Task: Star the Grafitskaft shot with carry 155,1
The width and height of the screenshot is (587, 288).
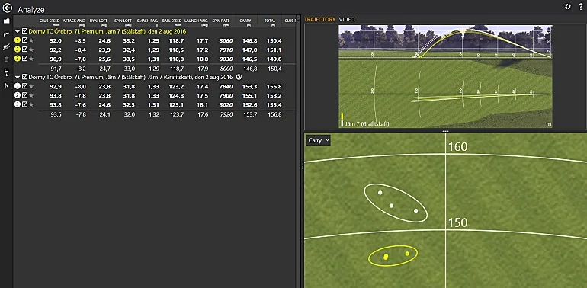Action: click(x=31, y=95)
